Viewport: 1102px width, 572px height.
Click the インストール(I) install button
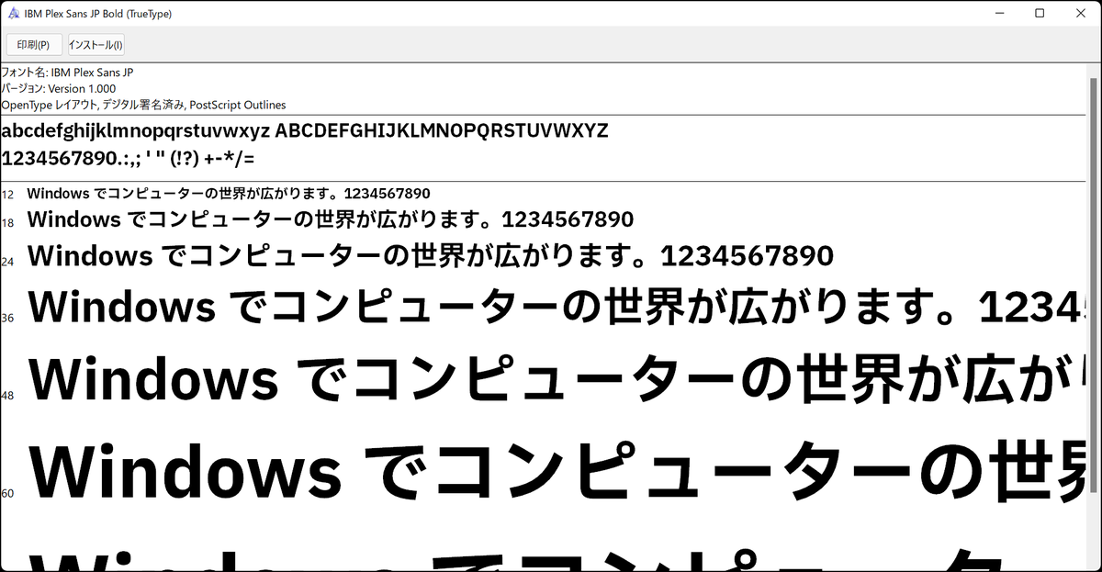96,45
